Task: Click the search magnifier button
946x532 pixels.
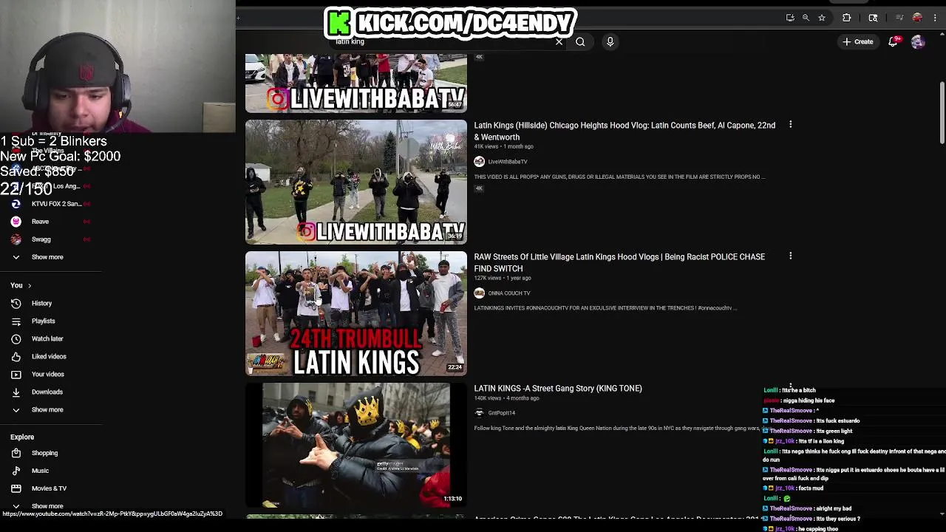Action: click(580, 42)
